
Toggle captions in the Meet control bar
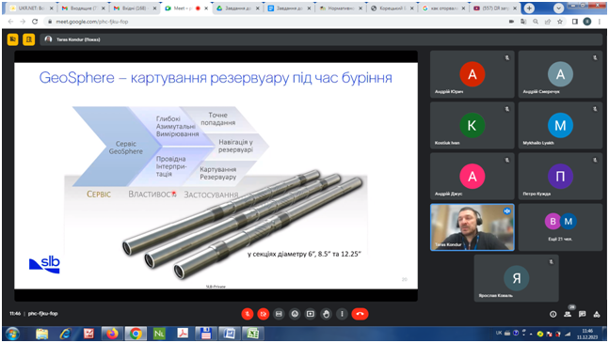(279, 314)
